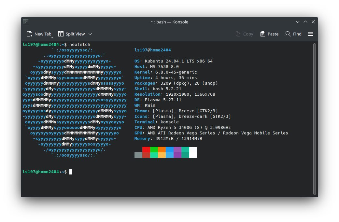The width and height of the screenshot is (339, 222).
Task: Expand the Split View chevron menu
Action: pos(90,34)
